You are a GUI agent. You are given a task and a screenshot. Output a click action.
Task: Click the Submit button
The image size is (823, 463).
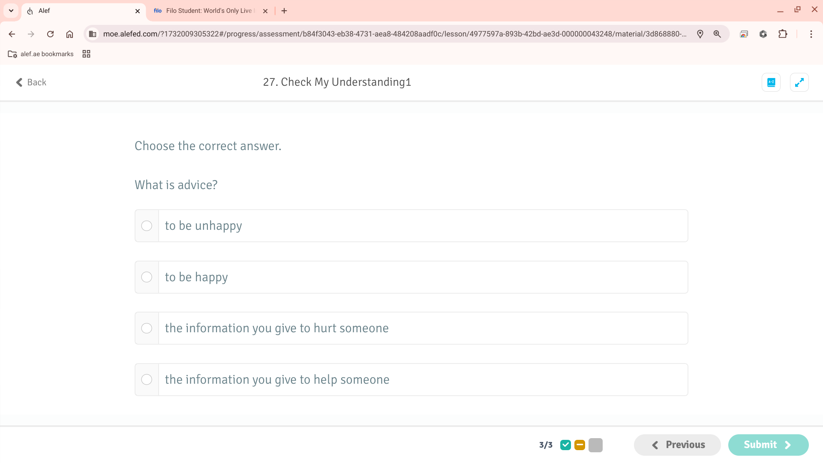(768, 445)
